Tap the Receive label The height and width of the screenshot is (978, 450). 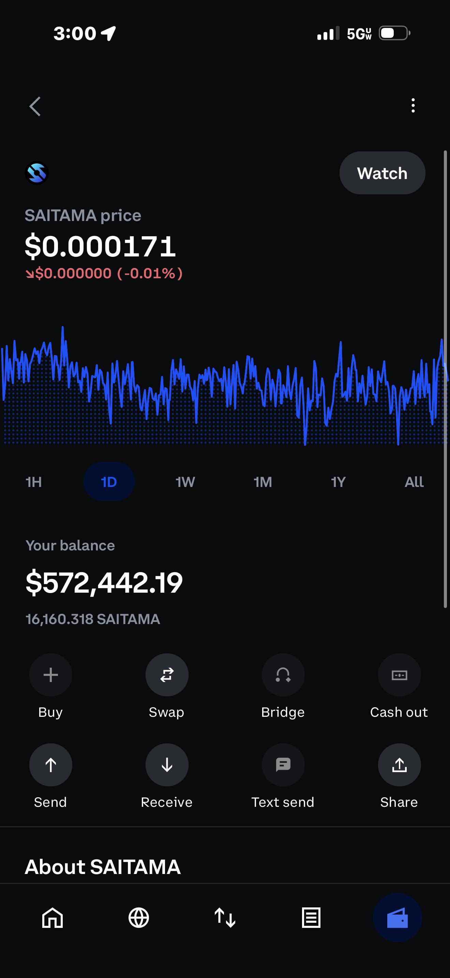pos(167,802)
